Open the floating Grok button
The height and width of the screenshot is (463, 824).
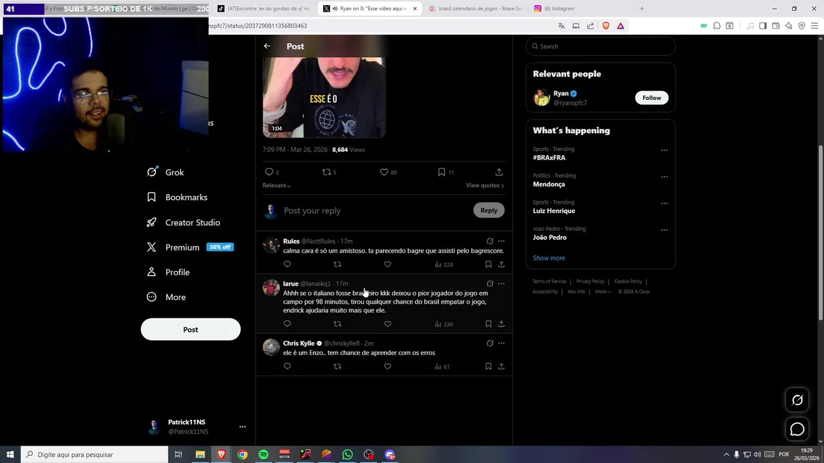(x=797, y=400)
